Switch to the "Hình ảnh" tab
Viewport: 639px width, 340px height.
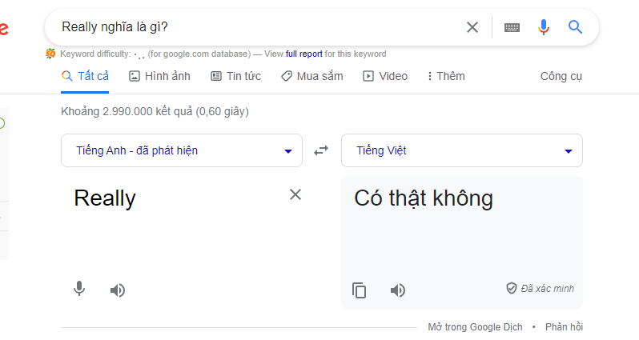pyautogui.click(x=159, y=76)
